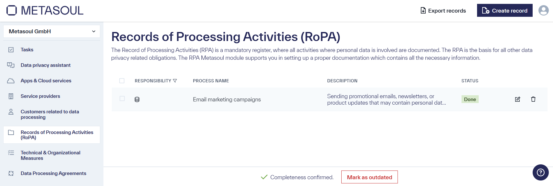
Task: Click the Completeness confirmed checkmark icon
Action: click(x=264, y=177)
